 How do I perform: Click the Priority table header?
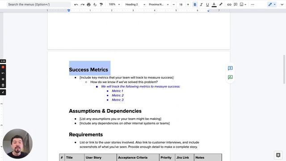coord(166,157)
